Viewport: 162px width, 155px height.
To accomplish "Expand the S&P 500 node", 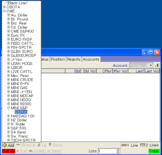I will tap(9, 128).
